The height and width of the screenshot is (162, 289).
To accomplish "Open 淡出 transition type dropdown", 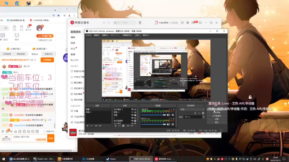I will click(192, 109).
